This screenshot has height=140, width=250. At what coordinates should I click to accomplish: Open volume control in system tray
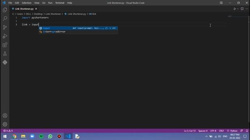click(220, 136)
